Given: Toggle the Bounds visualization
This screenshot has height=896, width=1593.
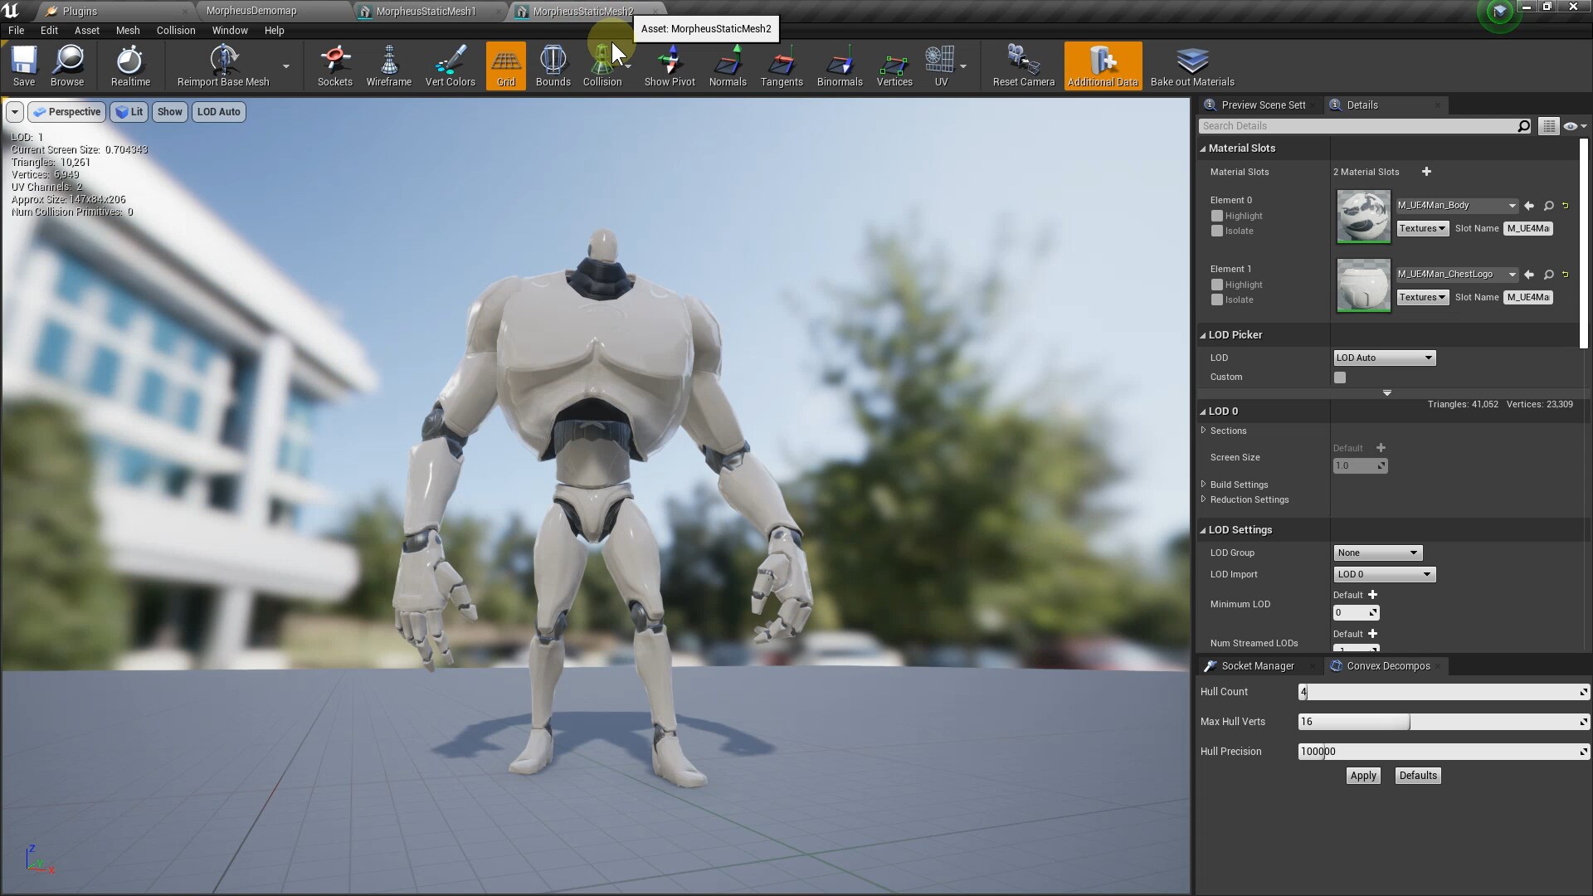Looking at the screenshot, I should pyautogui.click(x=552, y=66).
